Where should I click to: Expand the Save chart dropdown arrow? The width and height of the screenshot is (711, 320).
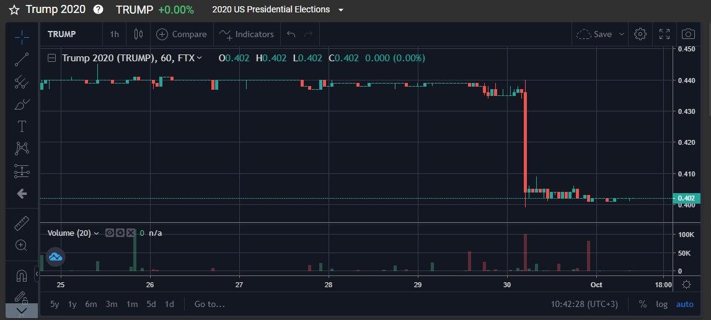(x=622, y=34)
